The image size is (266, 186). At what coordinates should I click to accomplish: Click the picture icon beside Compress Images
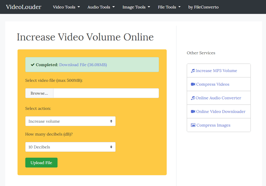[x=193, y=125]
